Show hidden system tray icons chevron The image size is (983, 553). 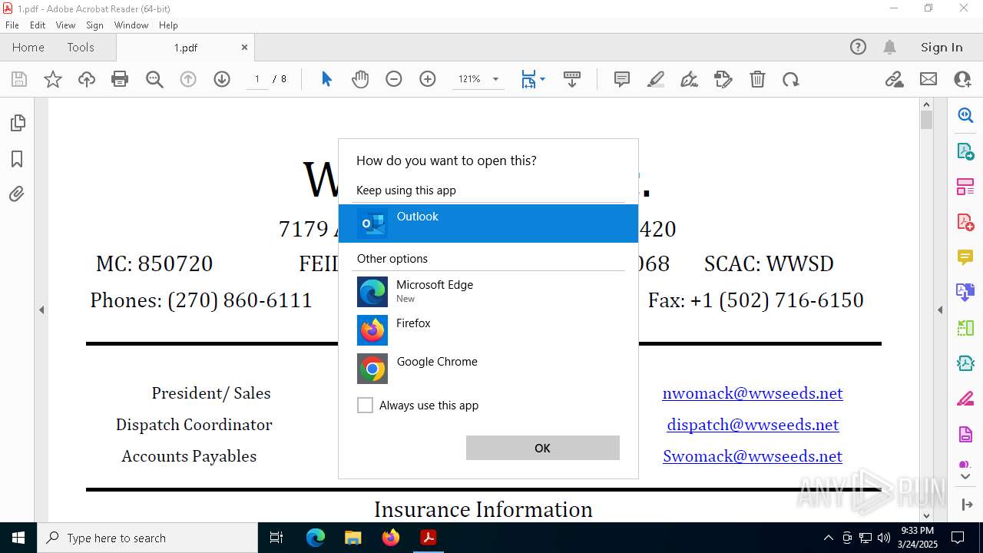828,538
